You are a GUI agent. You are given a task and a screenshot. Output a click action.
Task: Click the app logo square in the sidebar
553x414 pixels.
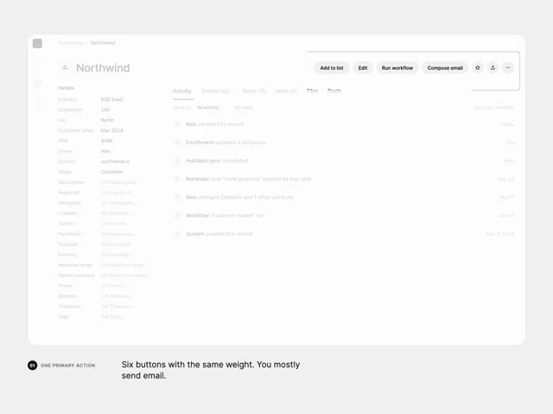[37, 43]
